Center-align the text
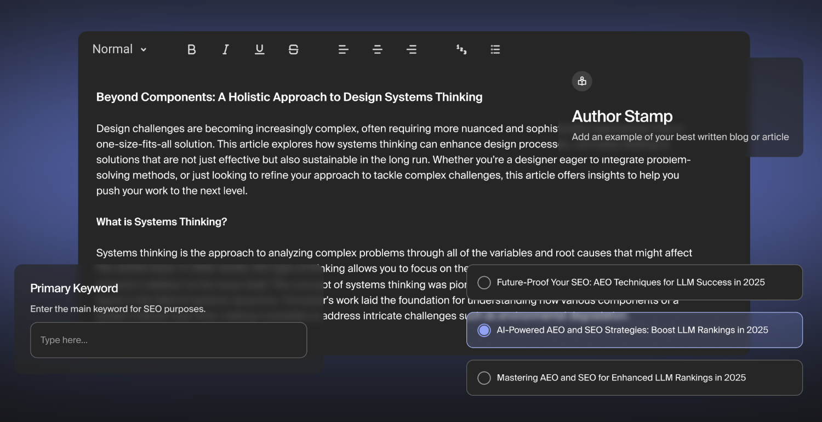822x422 pixels. click(x=378, y=49)
